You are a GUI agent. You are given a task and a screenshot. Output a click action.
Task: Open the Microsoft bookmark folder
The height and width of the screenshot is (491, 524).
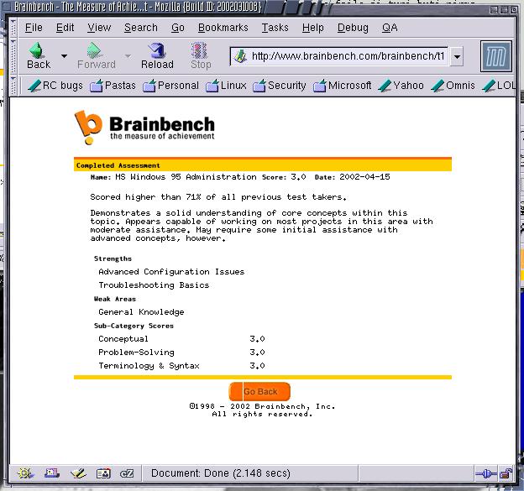[x=343, y=86]
